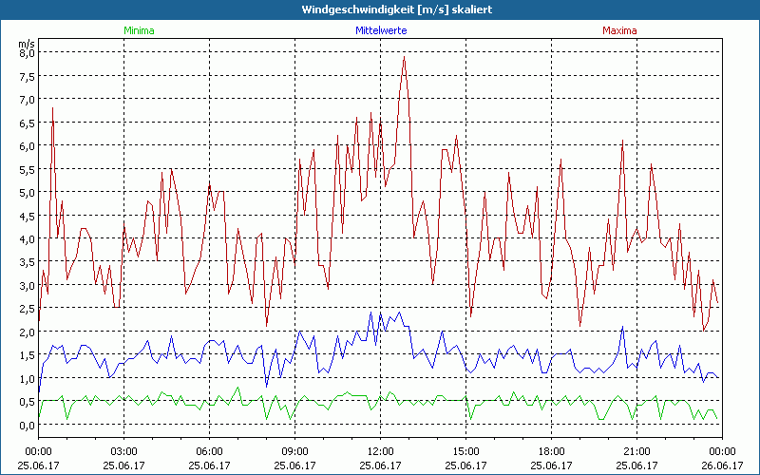Select the 15:00 time axis label
This screenshot has height=475, width=760.
[466, 451]
